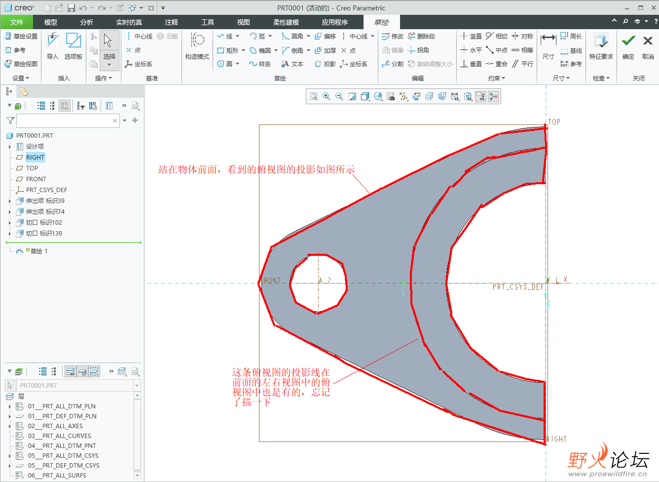Switch to the layer tree tab icon

[23, 91]
